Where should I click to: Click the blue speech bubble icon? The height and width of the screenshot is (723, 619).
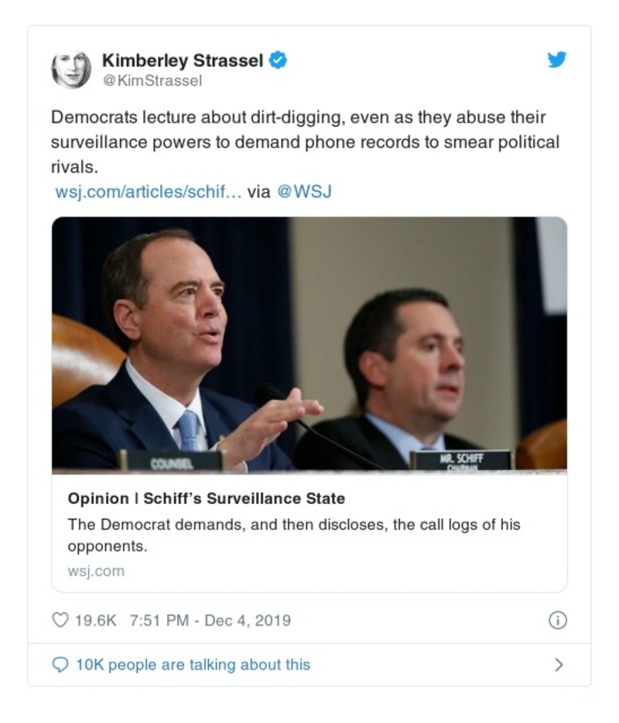tap(60, 664)
